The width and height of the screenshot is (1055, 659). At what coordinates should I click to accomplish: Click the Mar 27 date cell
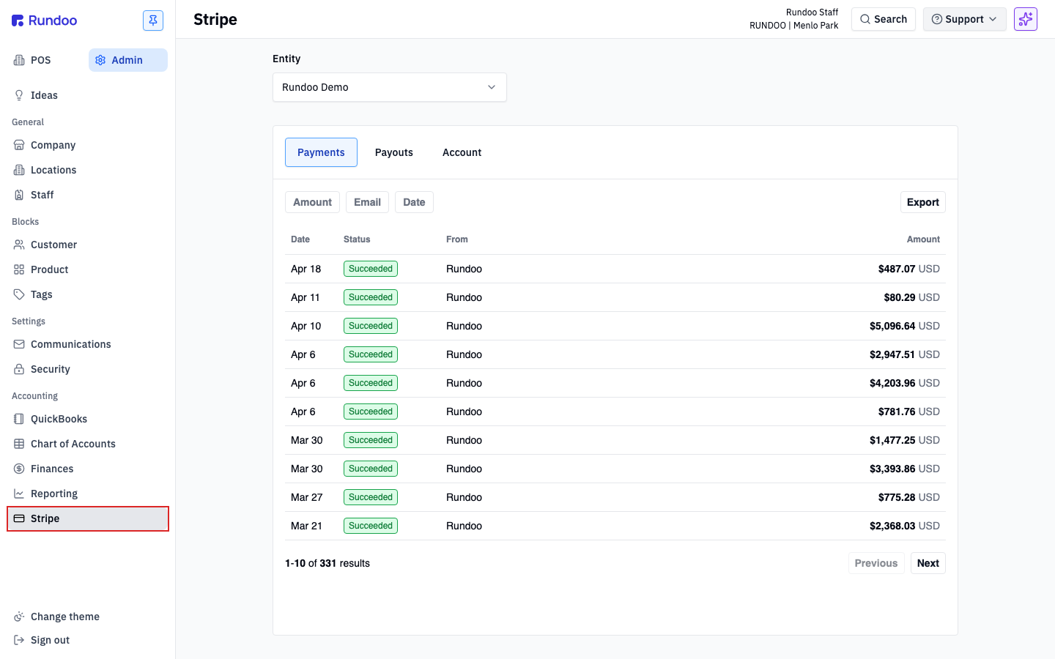[x=306, y=497]
